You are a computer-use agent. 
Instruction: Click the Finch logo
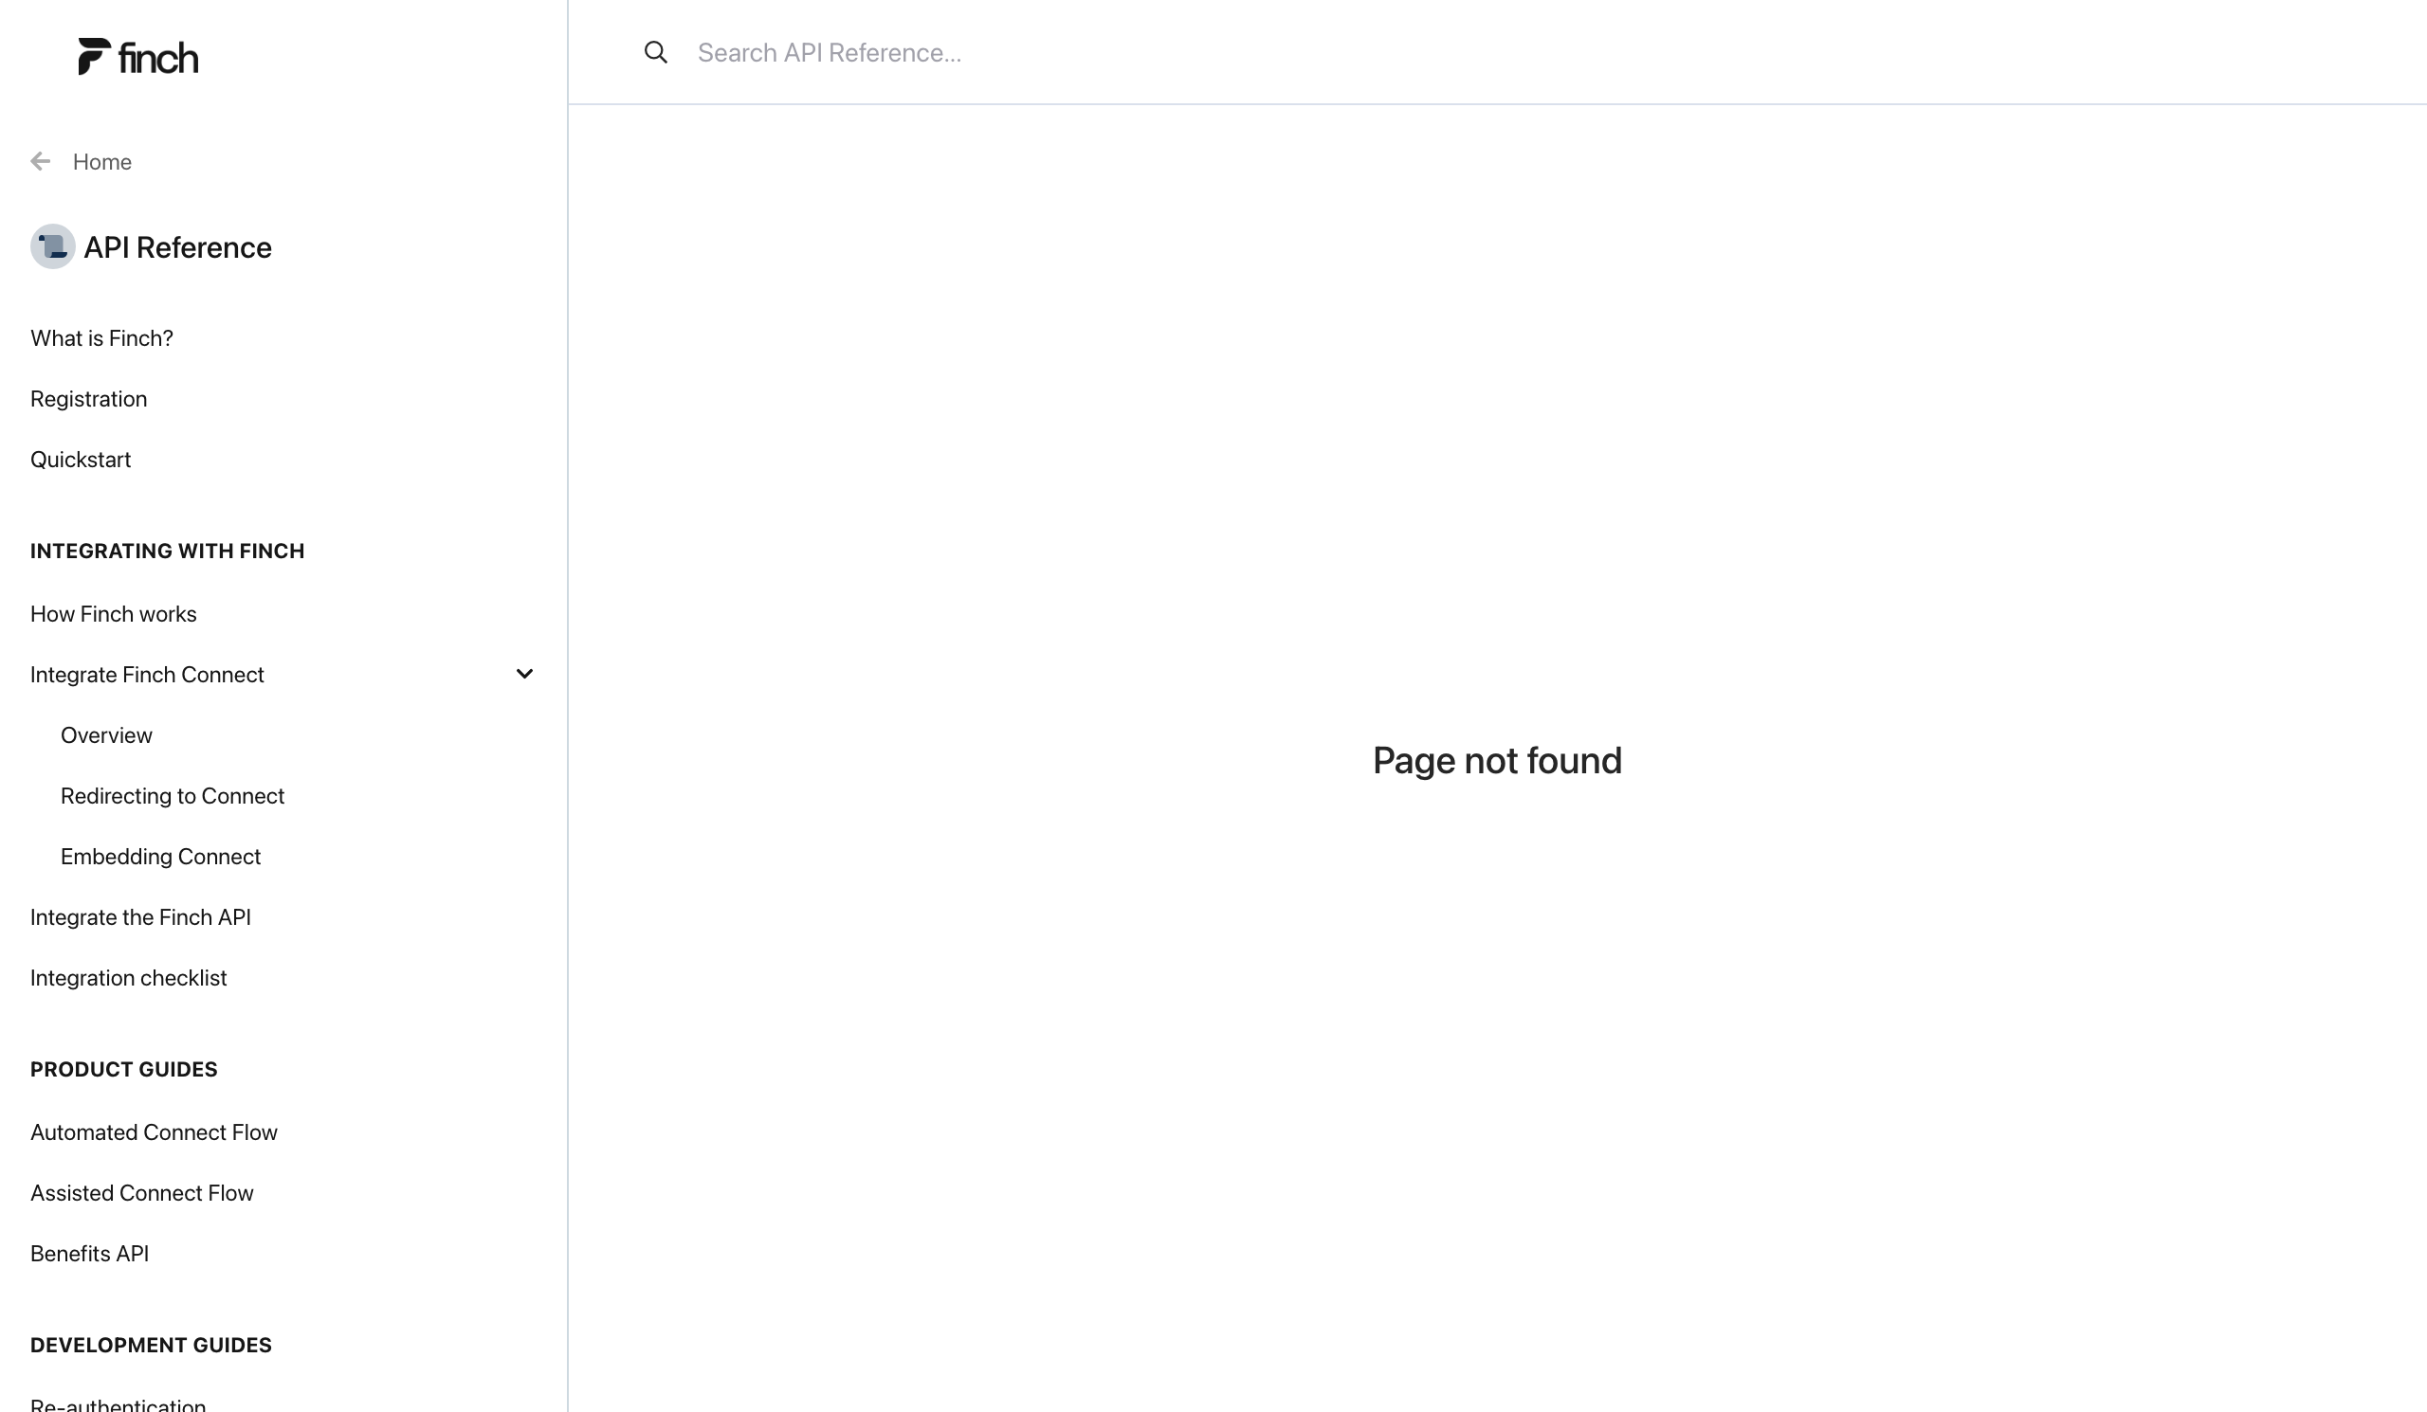point(138,57)
